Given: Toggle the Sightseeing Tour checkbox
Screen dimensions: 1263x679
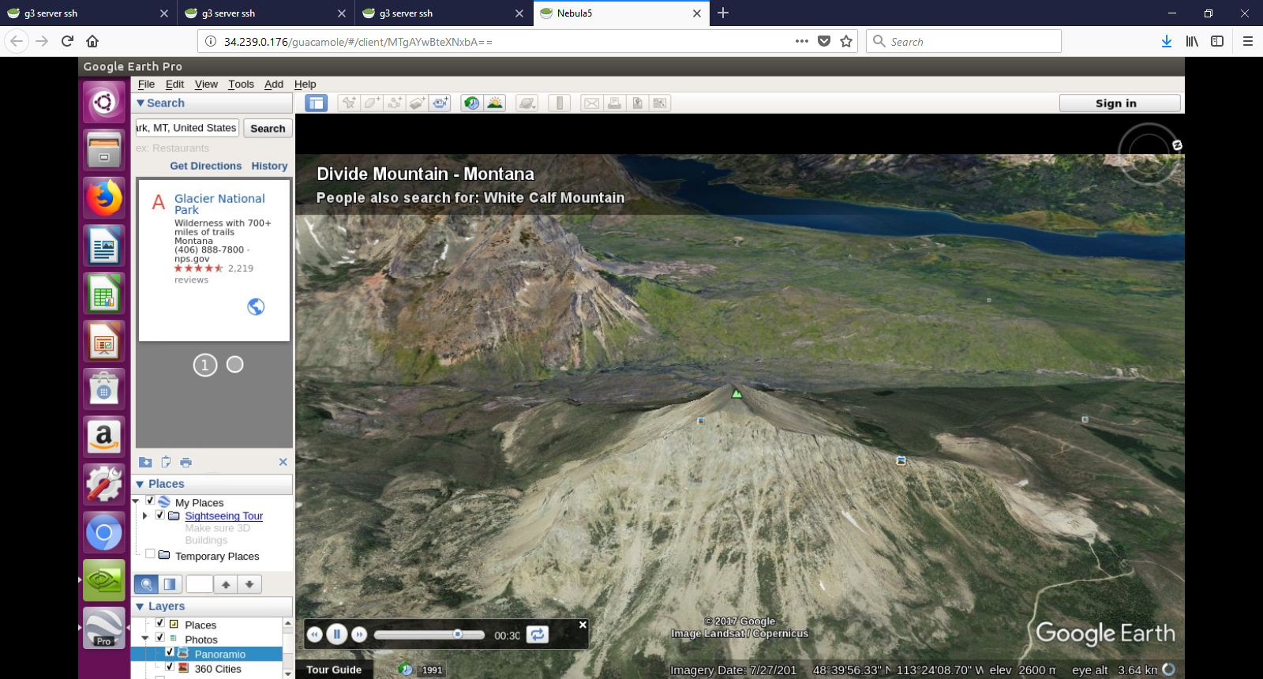Looking at the screenshot, I should tap(160, 515).
